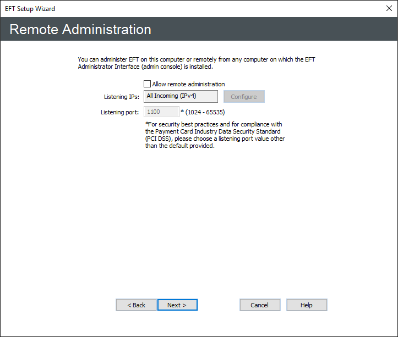398x337 pixels.
Task: Enable the Allow remote administration checkbox
Action: [x=147, y=84]
